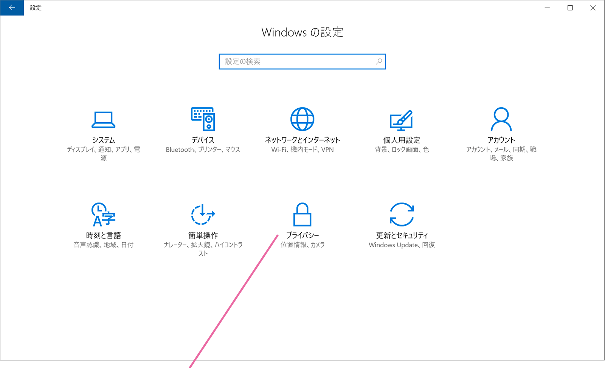Click the デバイス label

pyautogui.click(x=203, y=140)
